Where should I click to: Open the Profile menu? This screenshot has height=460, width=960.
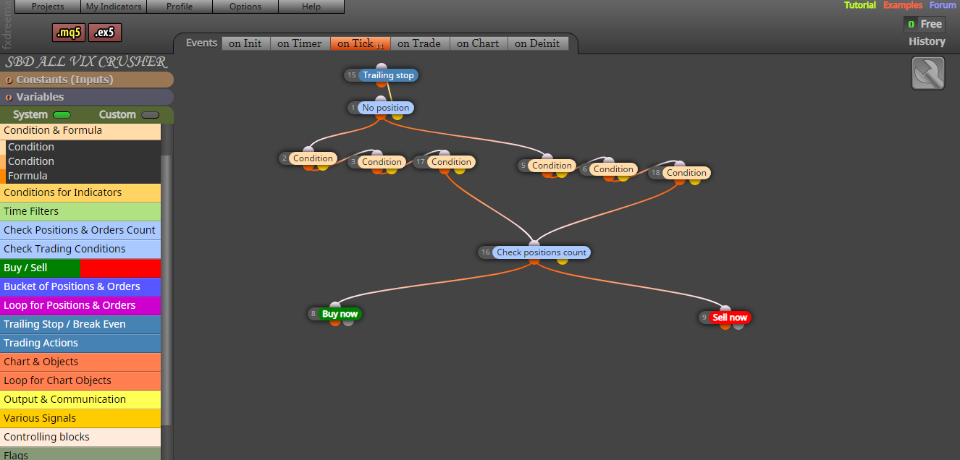coord(180,7)
